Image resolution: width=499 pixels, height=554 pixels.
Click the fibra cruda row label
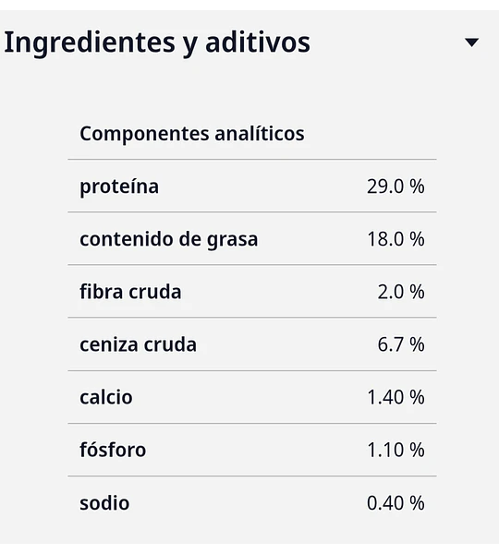click(130, 292)
